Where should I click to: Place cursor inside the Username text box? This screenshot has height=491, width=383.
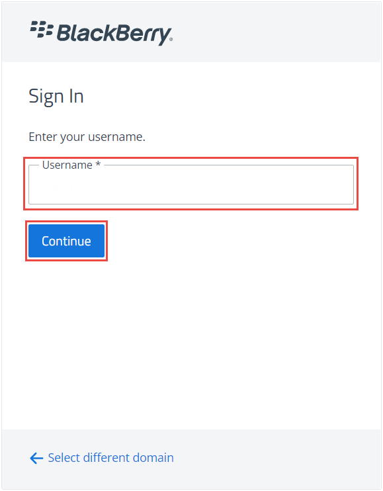[191, 185]
